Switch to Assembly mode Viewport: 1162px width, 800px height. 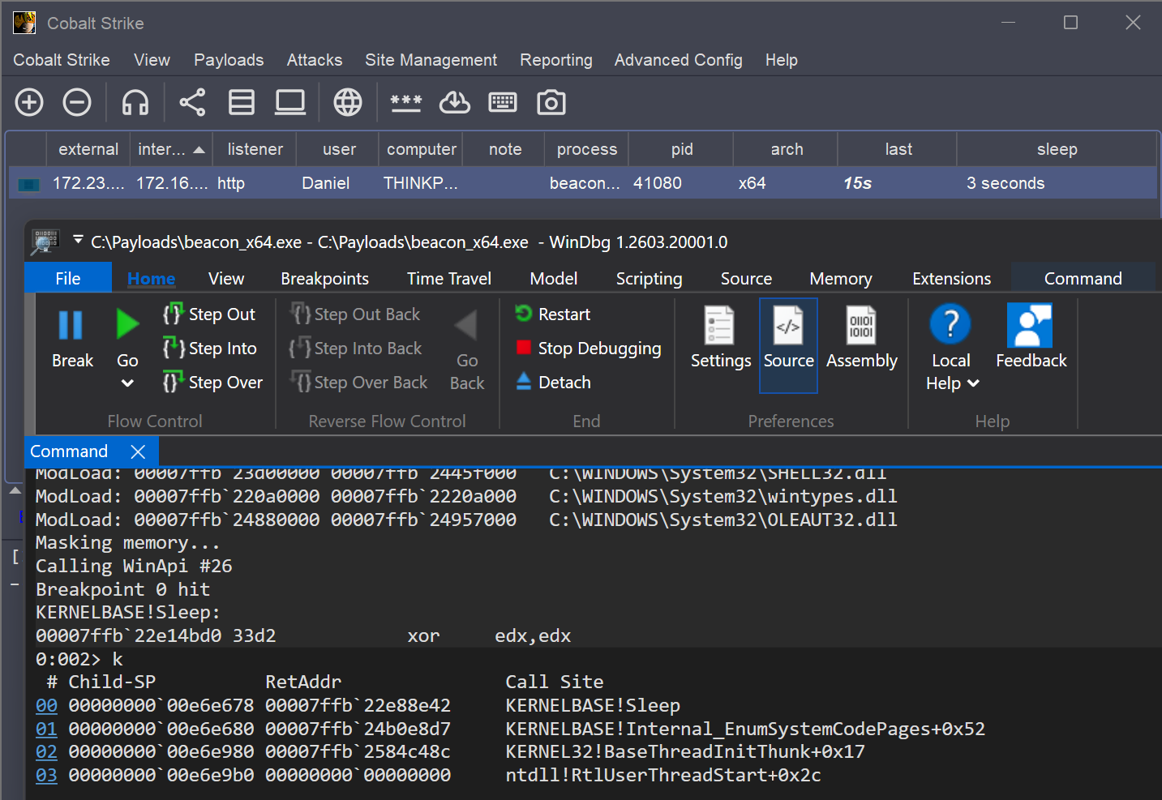point(861,344)
